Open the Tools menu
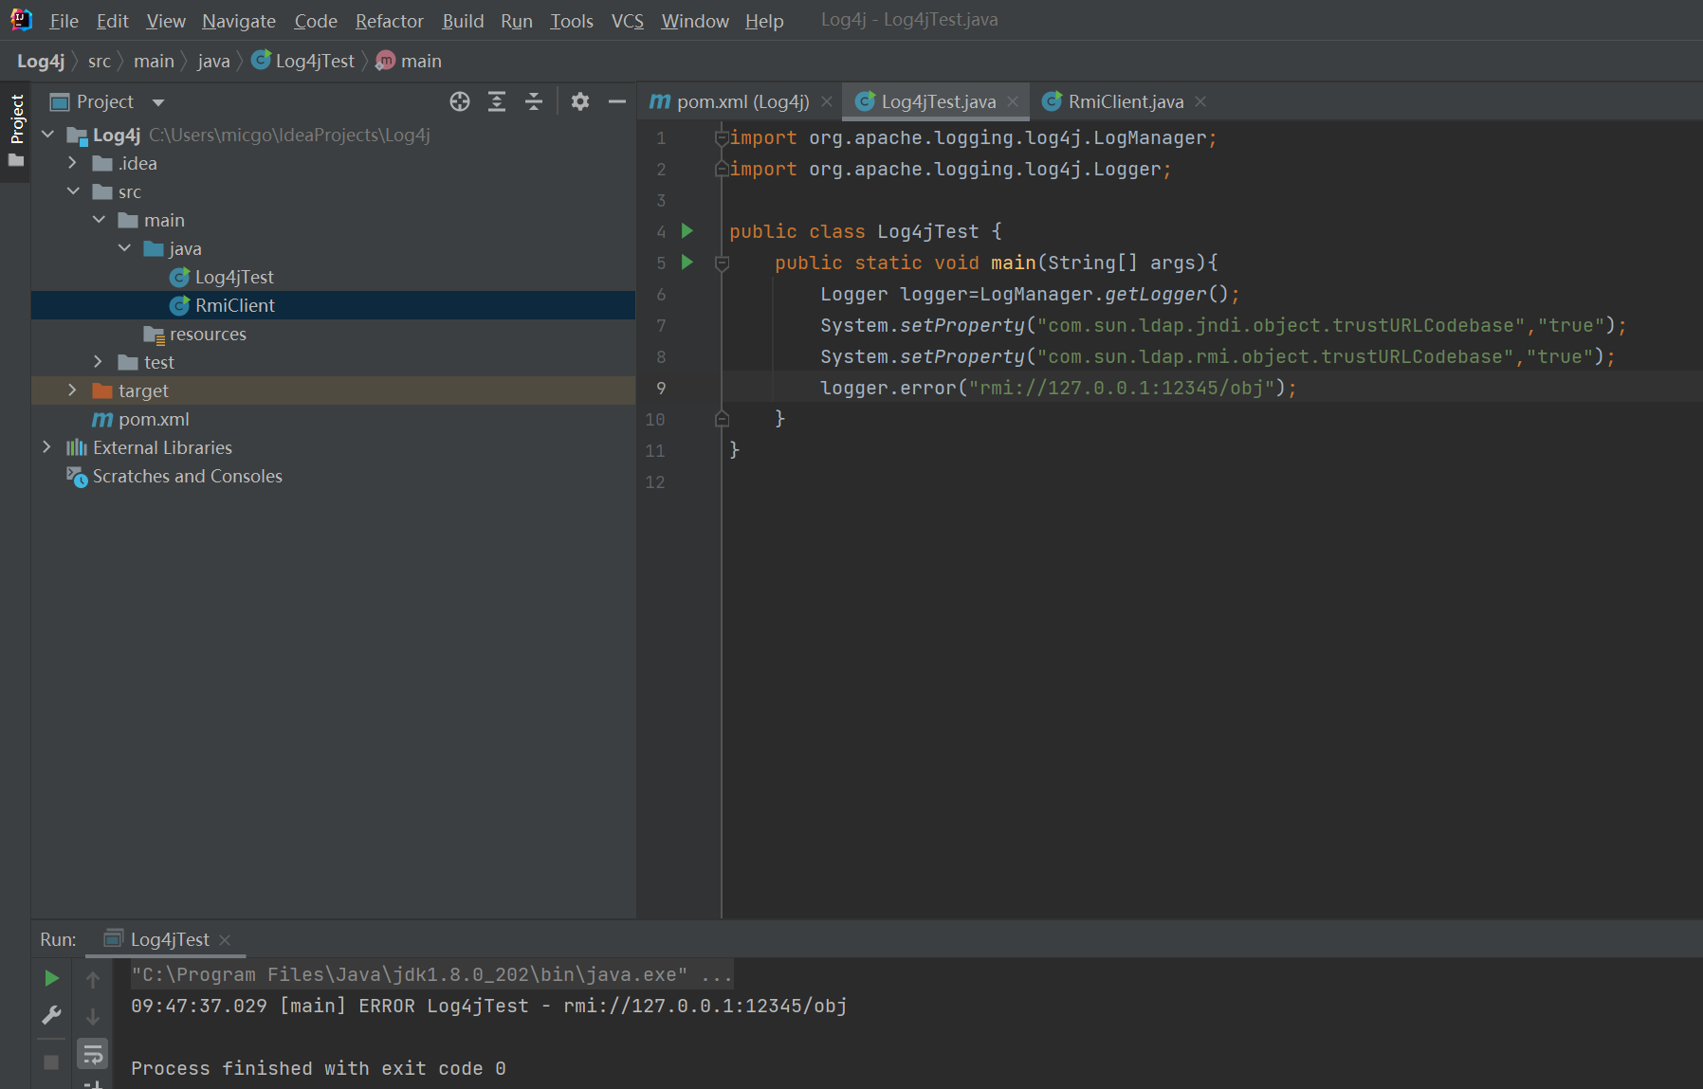1703x1089 pixels. 572,21
